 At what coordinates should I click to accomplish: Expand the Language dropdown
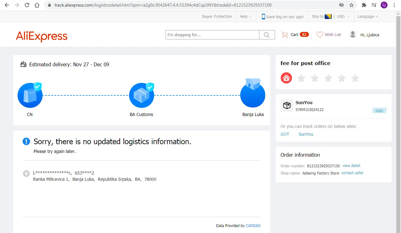368,17
